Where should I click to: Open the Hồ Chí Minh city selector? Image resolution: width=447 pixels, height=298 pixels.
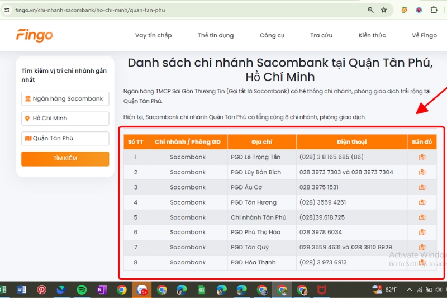65,119
